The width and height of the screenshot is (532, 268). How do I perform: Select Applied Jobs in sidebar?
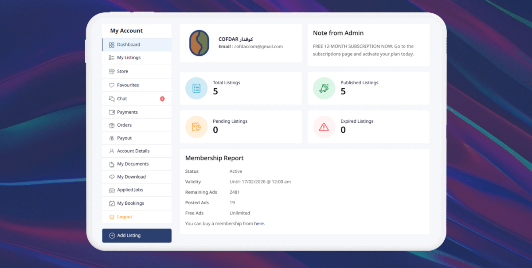click(130, 190)
